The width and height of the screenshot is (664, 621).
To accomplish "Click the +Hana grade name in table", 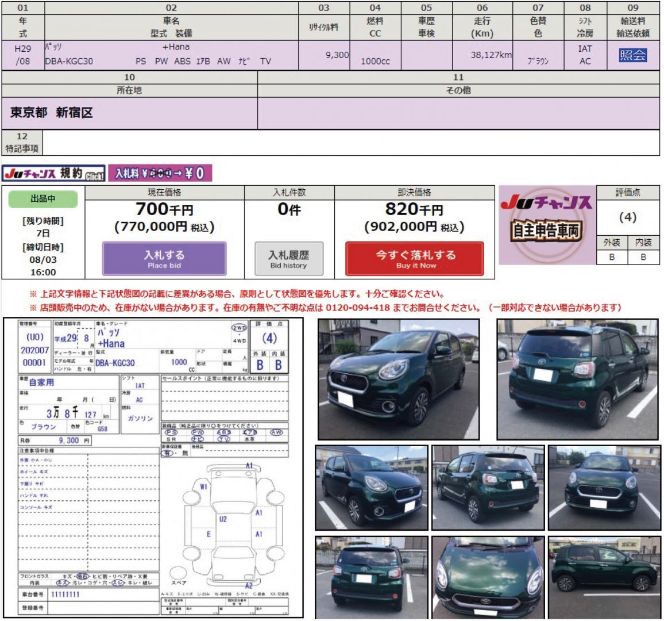I will (176, 47).
